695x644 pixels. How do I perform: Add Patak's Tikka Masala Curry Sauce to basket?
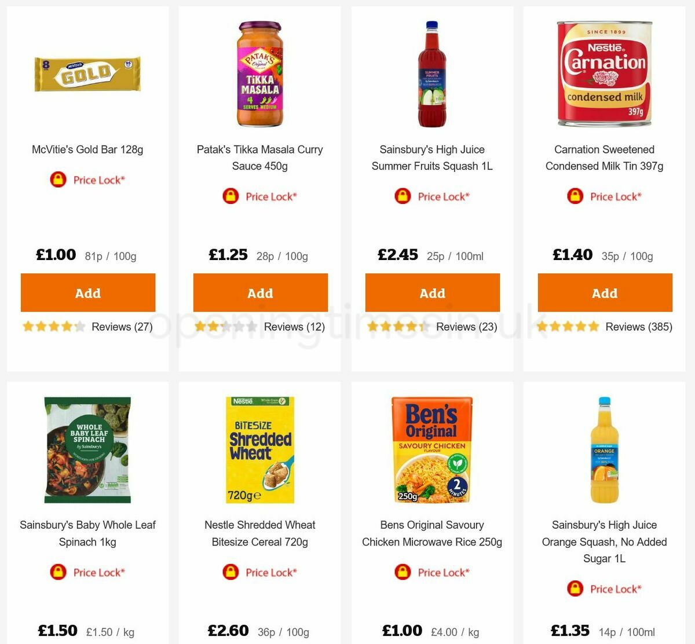(x=260, y=292)
